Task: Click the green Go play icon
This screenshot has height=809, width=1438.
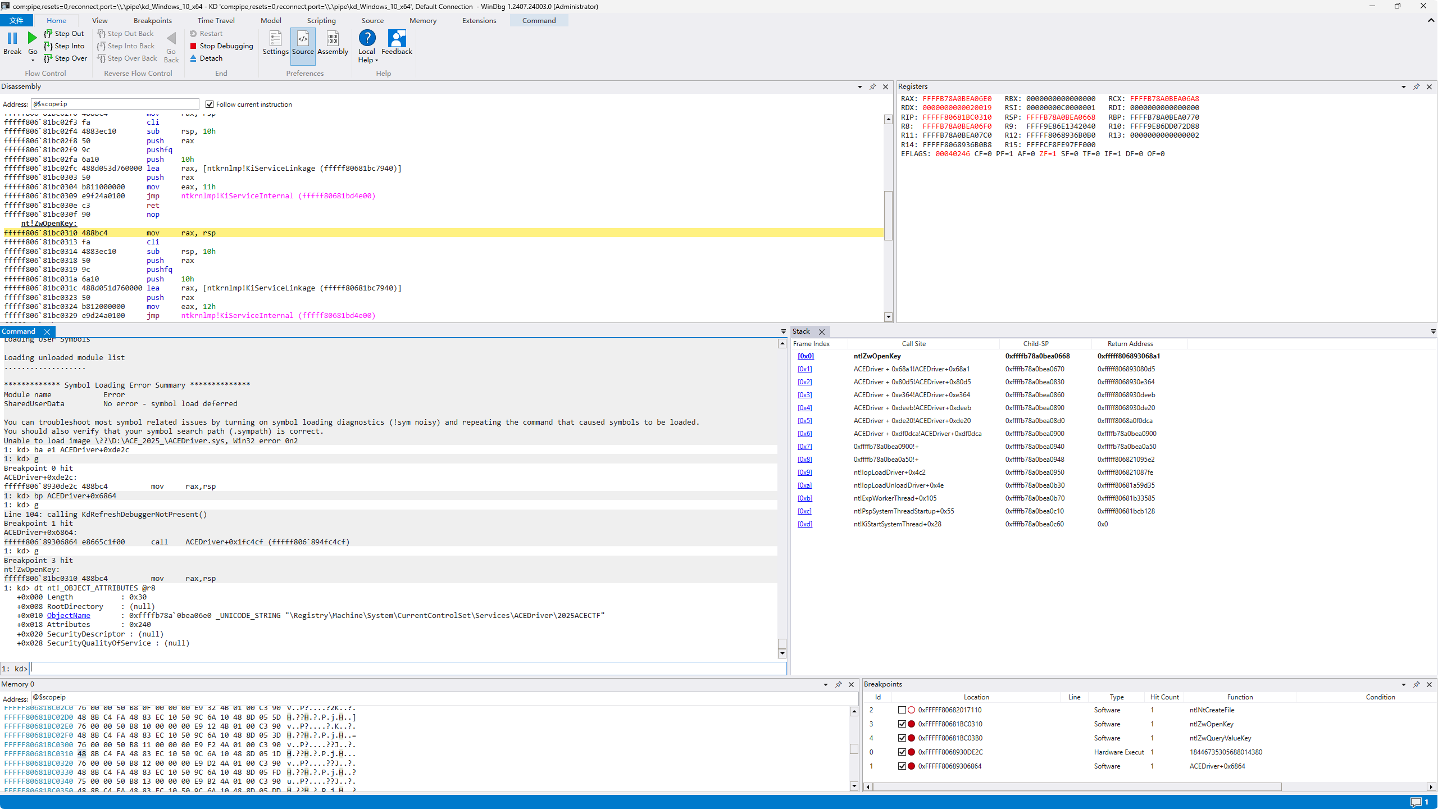Action: pos(33,38)
